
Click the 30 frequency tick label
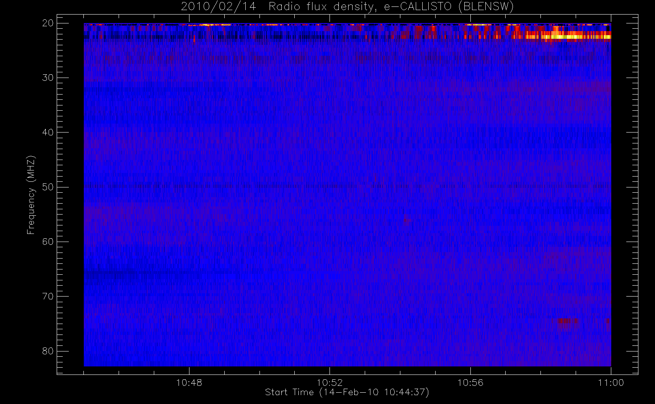pyautogui.click(x=48, y=78)
